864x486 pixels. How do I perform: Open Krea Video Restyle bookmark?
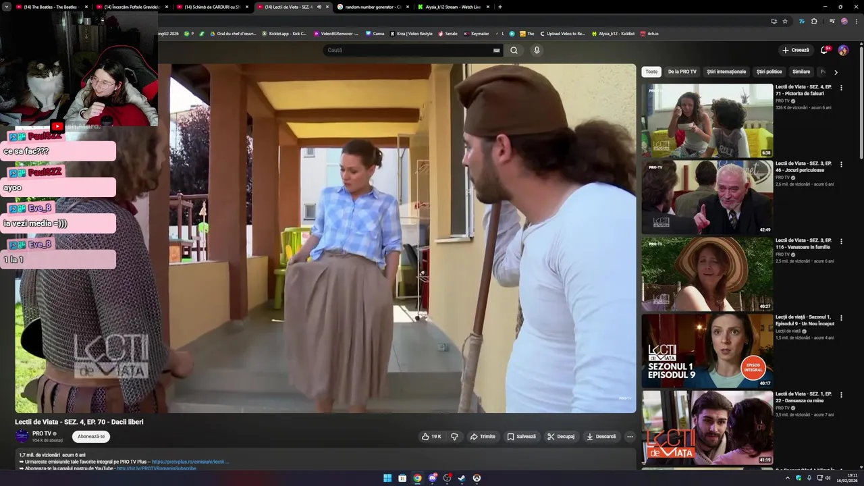[411, 33]
